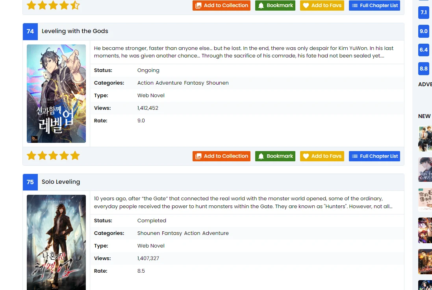Click rate value 8.5
Screen dimensions: 432x290
pyautogui.click(x=141, y=271)
